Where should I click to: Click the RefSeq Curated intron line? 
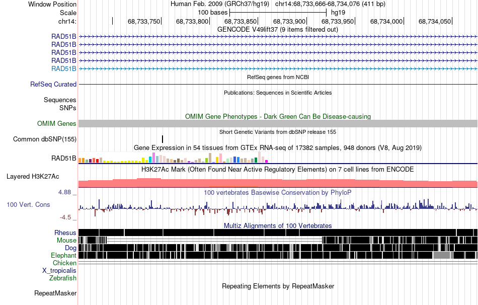(278, 84)
